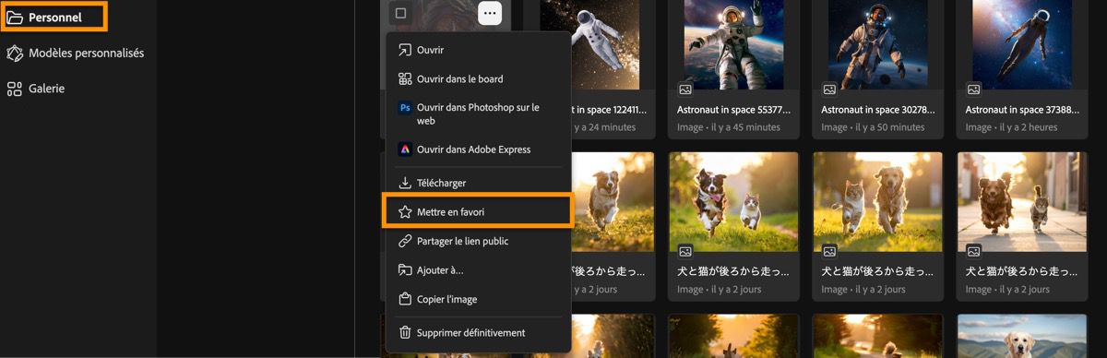Click the image type icon on Astronaut 55377 card
This screenshot has height=358, width=1107.
(685, 89)
